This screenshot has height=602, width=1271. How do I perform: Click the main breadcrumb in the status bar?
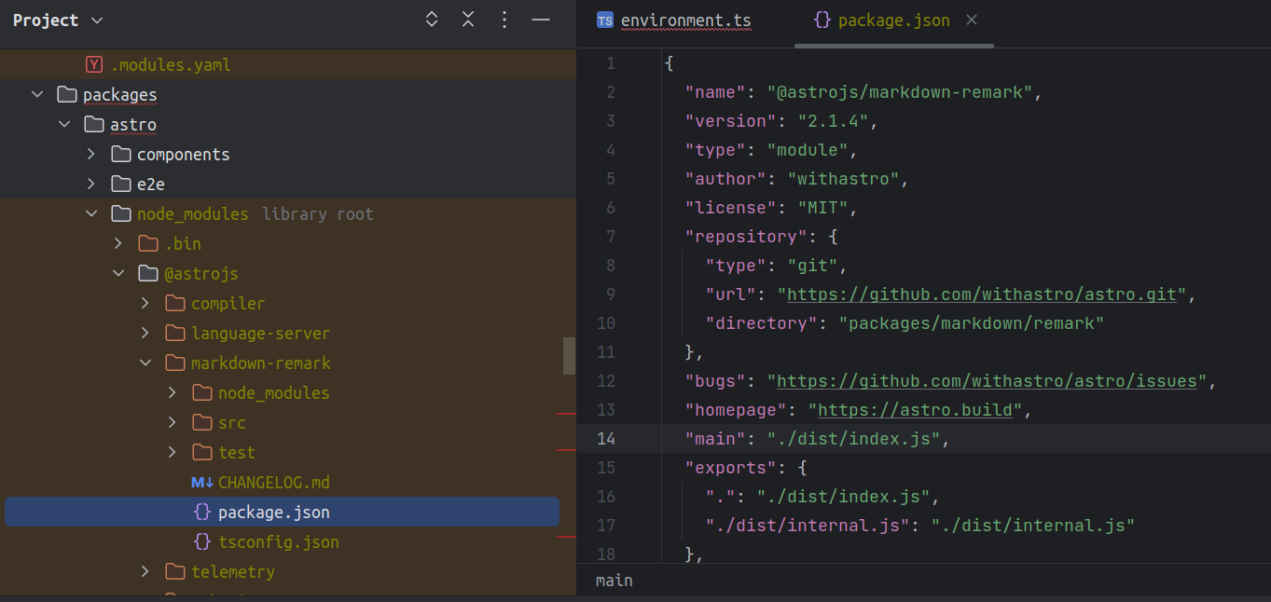[x=614, y=580]
